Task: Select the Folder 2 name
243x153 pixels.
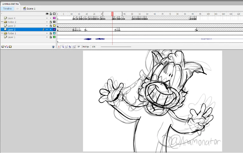Action: pos(12,22)
